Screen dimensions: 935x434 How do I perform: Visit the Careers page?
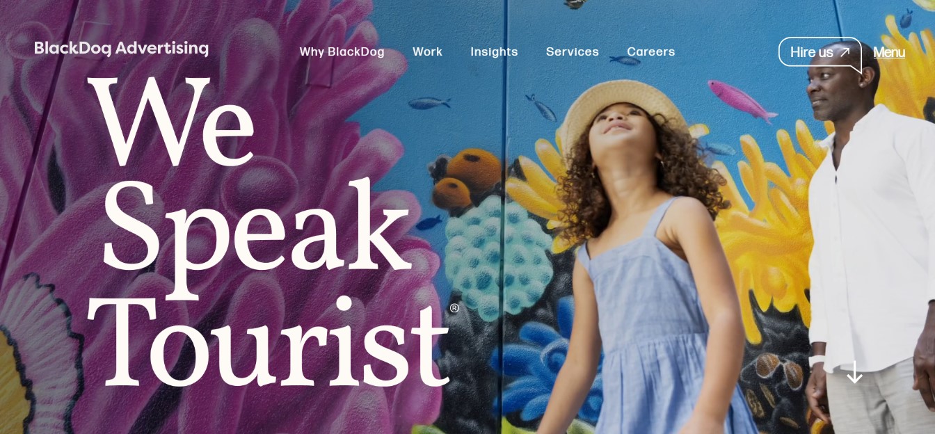click(x=650, y=51)
